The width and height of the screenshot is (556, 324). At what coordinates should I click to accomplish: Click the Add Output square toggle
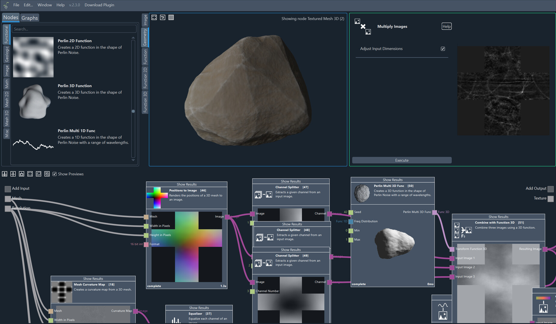point(551,189)
